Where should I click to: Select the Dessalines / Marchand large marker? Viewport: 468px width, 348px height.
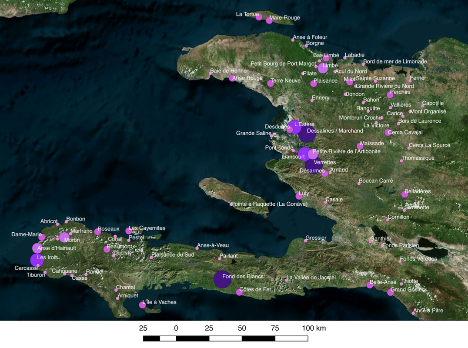pyautogui.click(x=307, y=134)
